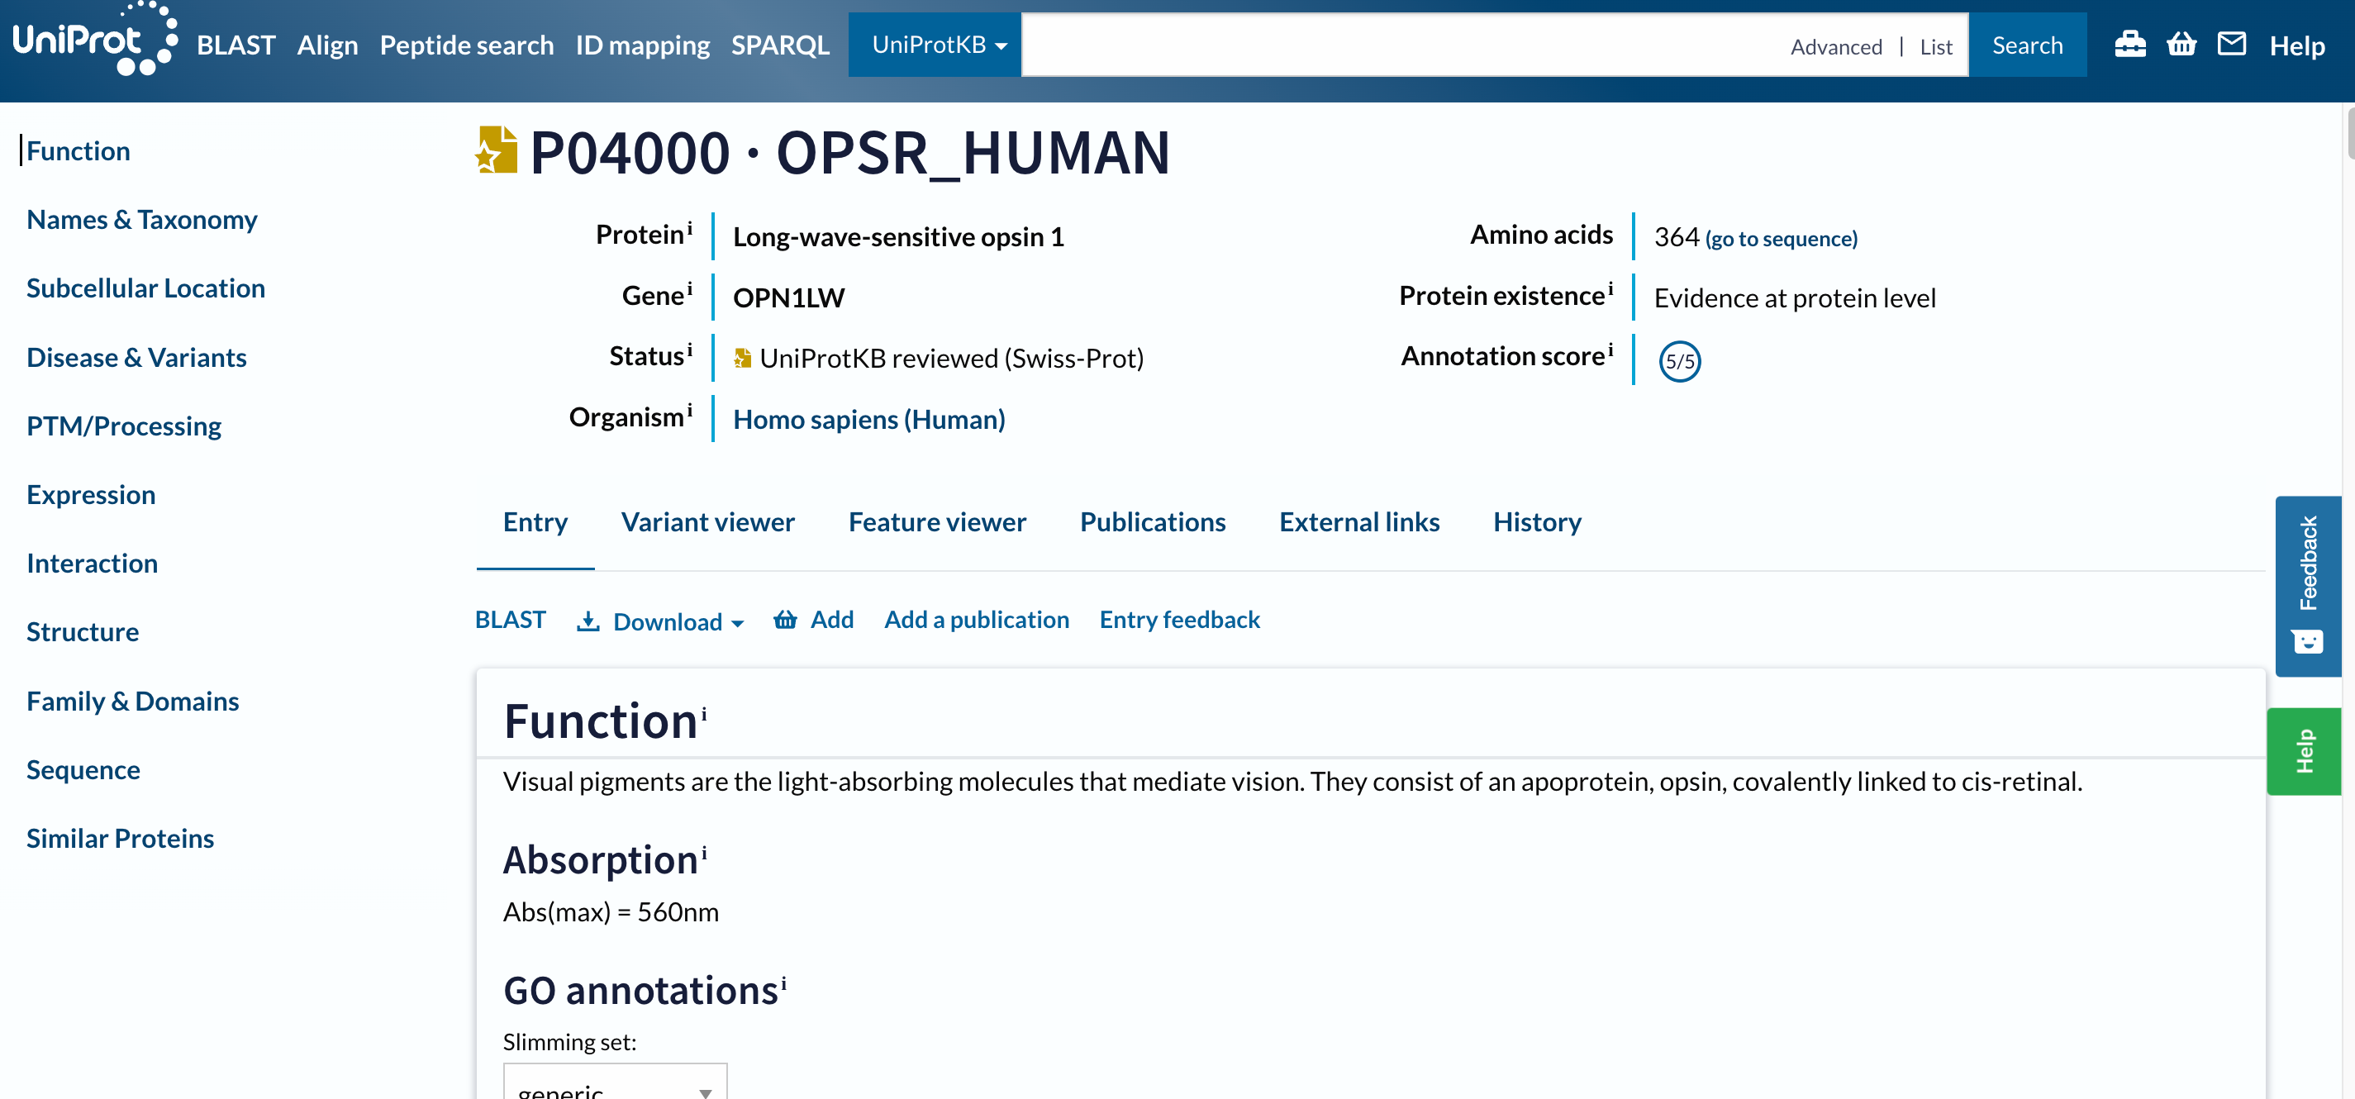
Task: Open the Advanced search link
Action: [x=1837, y=46]
